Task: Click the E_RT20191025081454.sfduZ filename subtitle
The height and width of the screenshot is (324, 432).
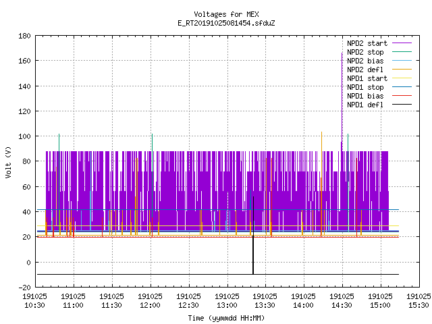Action: point(226,23)
